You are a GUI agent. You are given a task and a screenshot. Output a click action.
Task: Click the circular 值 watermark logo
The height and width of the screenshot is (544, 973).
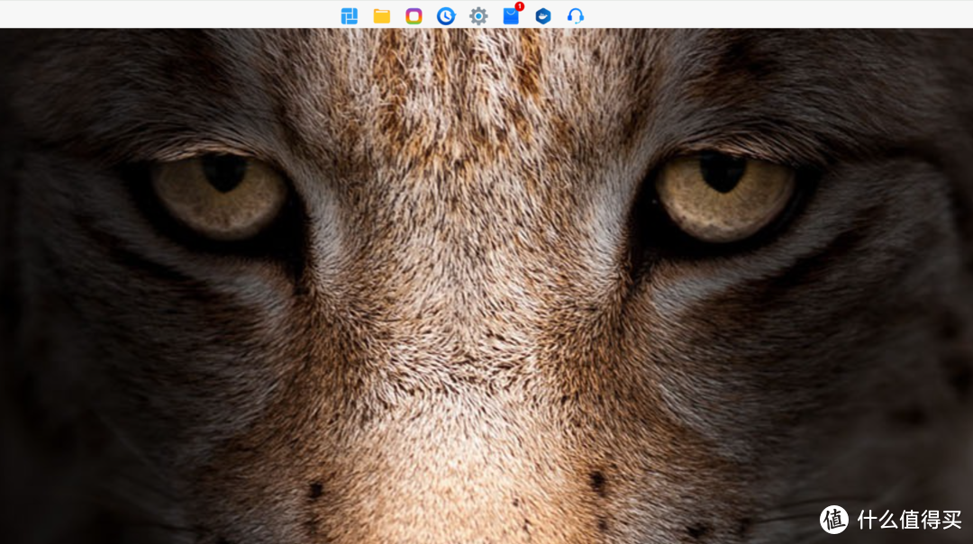pos(834,519)
